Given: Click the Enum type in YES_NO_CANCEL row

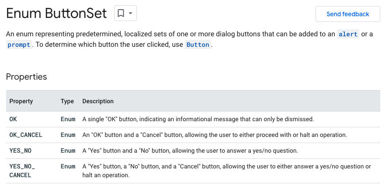Looking at the screenshot, I should pos(68,166).
